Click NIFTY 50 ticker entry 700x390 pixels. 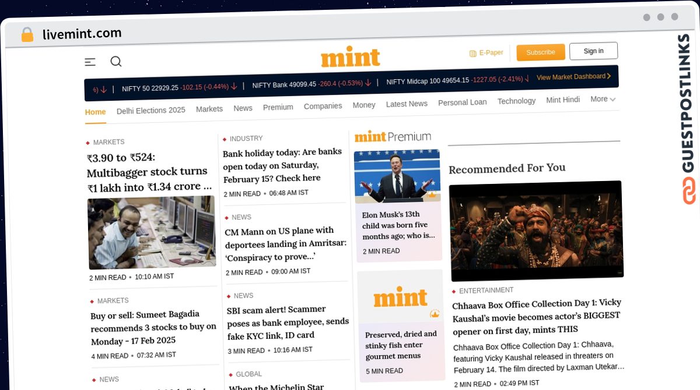pyautogui.click(x=179, y=88)
